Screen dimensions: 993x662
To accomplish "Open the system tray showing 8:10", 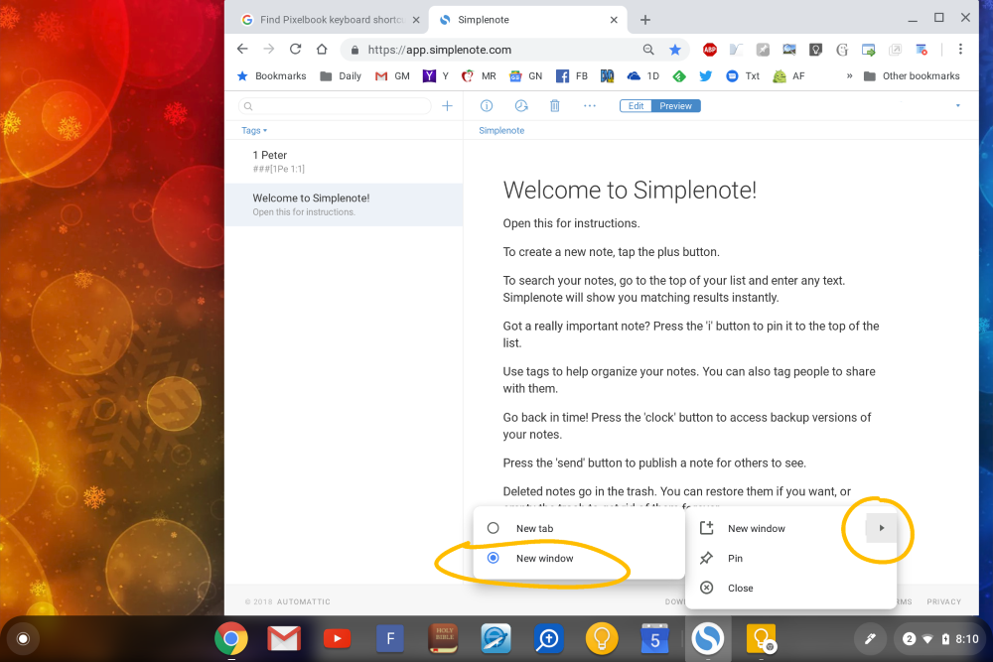I will pos(940,638).
